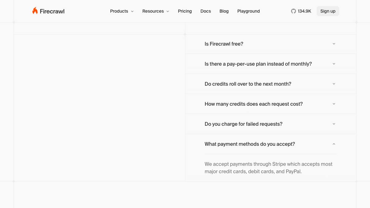370x208 pixels.
Task: Click chevron beside failed requests question
Action: pos(334,124)
